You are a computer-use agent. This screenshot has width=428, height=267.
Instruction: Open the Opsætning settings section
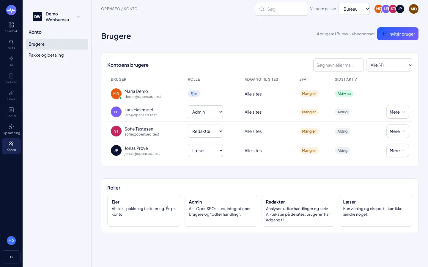11,129
